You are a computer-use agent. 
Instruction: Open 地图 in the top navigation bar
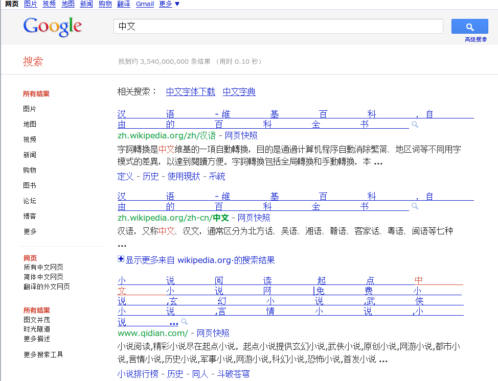pos(68,4)
